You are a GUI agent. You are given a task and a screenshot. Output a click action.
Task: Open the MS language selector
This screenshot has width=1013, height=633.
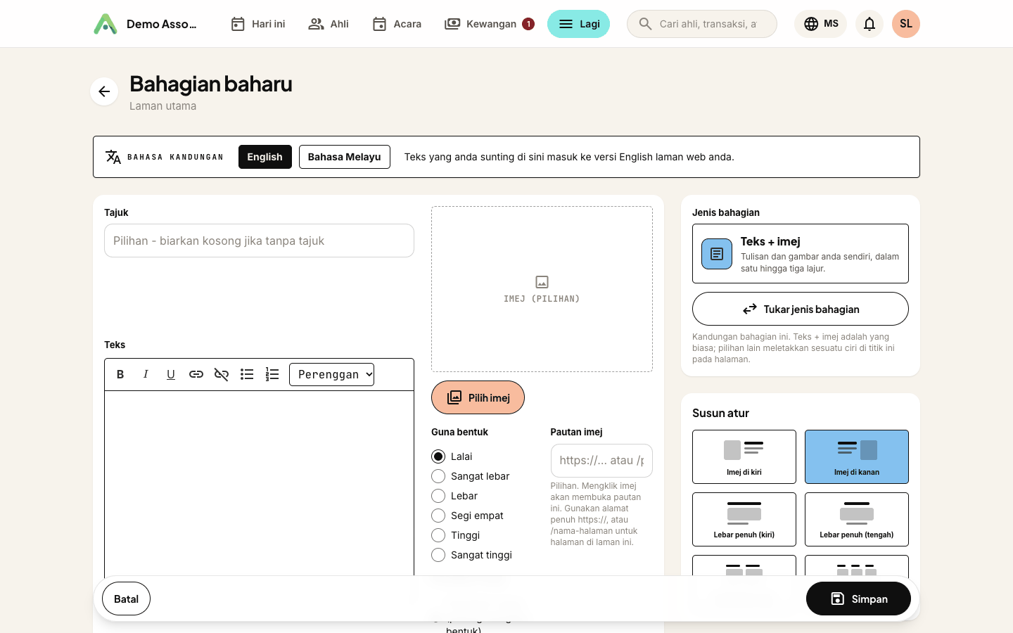(820, 24)
